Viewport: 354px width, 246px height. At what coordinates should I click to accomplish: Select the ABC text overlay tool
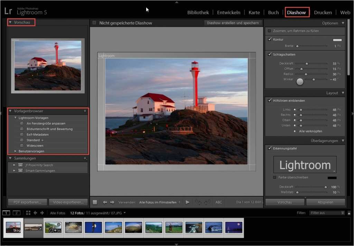pyautogui.click(x=218, y=202)
